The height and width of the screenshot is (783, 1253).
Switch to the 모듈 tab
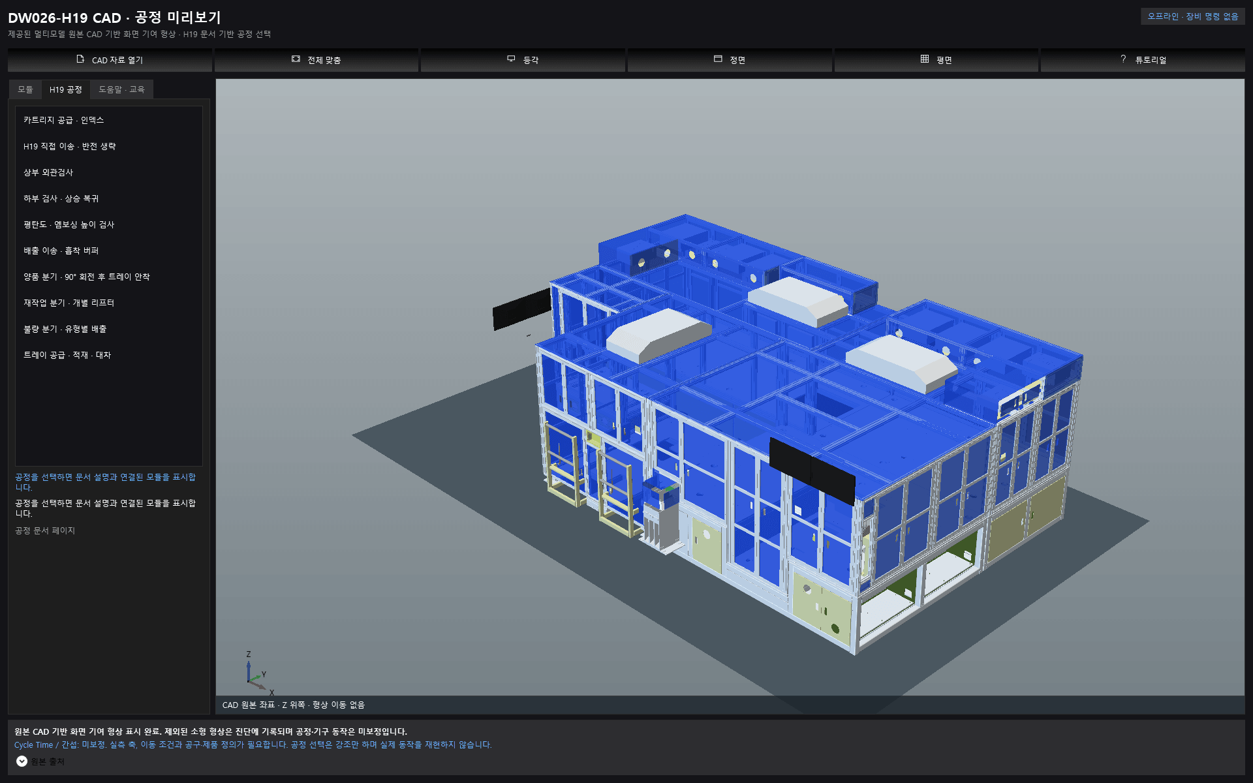25,89
